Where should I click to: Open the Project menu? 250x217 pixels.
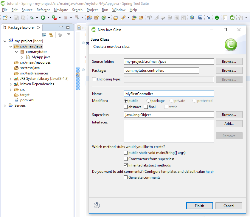[92, 10]
